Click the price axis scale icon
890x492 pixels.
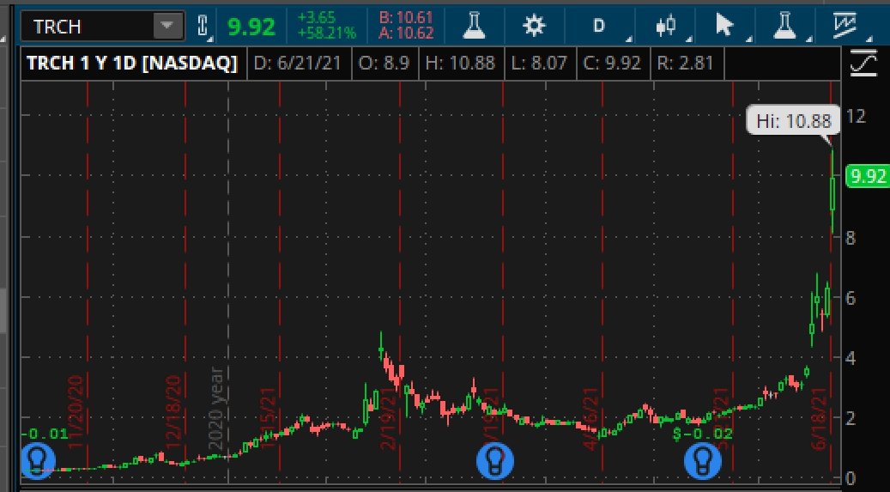click(863, 63)
